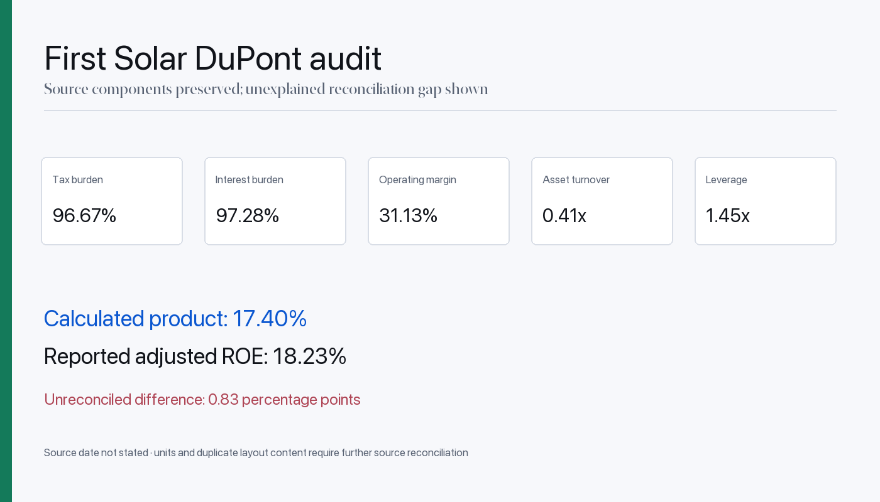Viewport: 880px width, 502px height.
Task: Click the Leverage label
Action: pos(726,180)
